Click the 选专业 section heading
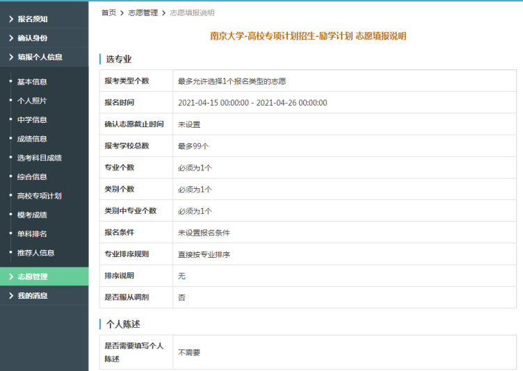 (119, 59)
